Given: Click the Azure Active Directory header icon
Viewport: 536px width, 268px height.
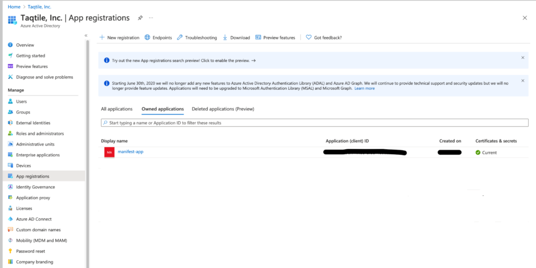Looking at the screenshot, I should click(13, 20).
